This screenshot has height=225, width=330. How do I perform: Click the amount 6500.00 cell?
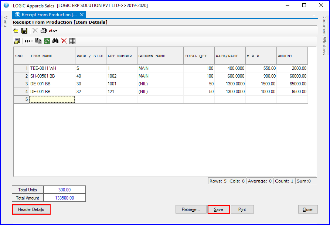pos(292,92)
